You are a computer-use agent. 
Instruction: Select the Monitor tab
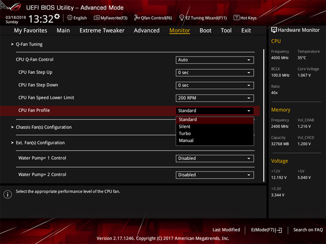[x=180, y=31]
